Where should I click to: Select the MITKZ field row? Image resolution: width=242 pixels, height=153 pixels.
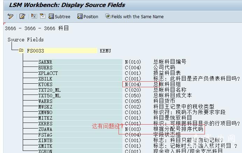(x=80, y=118)
